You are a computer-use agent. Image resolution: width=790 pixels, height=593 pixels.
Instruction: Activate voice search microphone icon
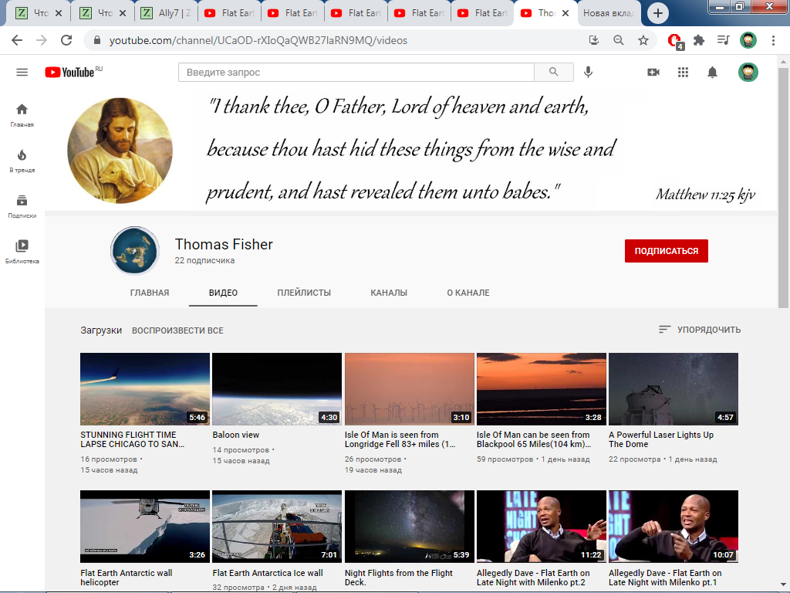pyautogui.click(x=588, y=72)
